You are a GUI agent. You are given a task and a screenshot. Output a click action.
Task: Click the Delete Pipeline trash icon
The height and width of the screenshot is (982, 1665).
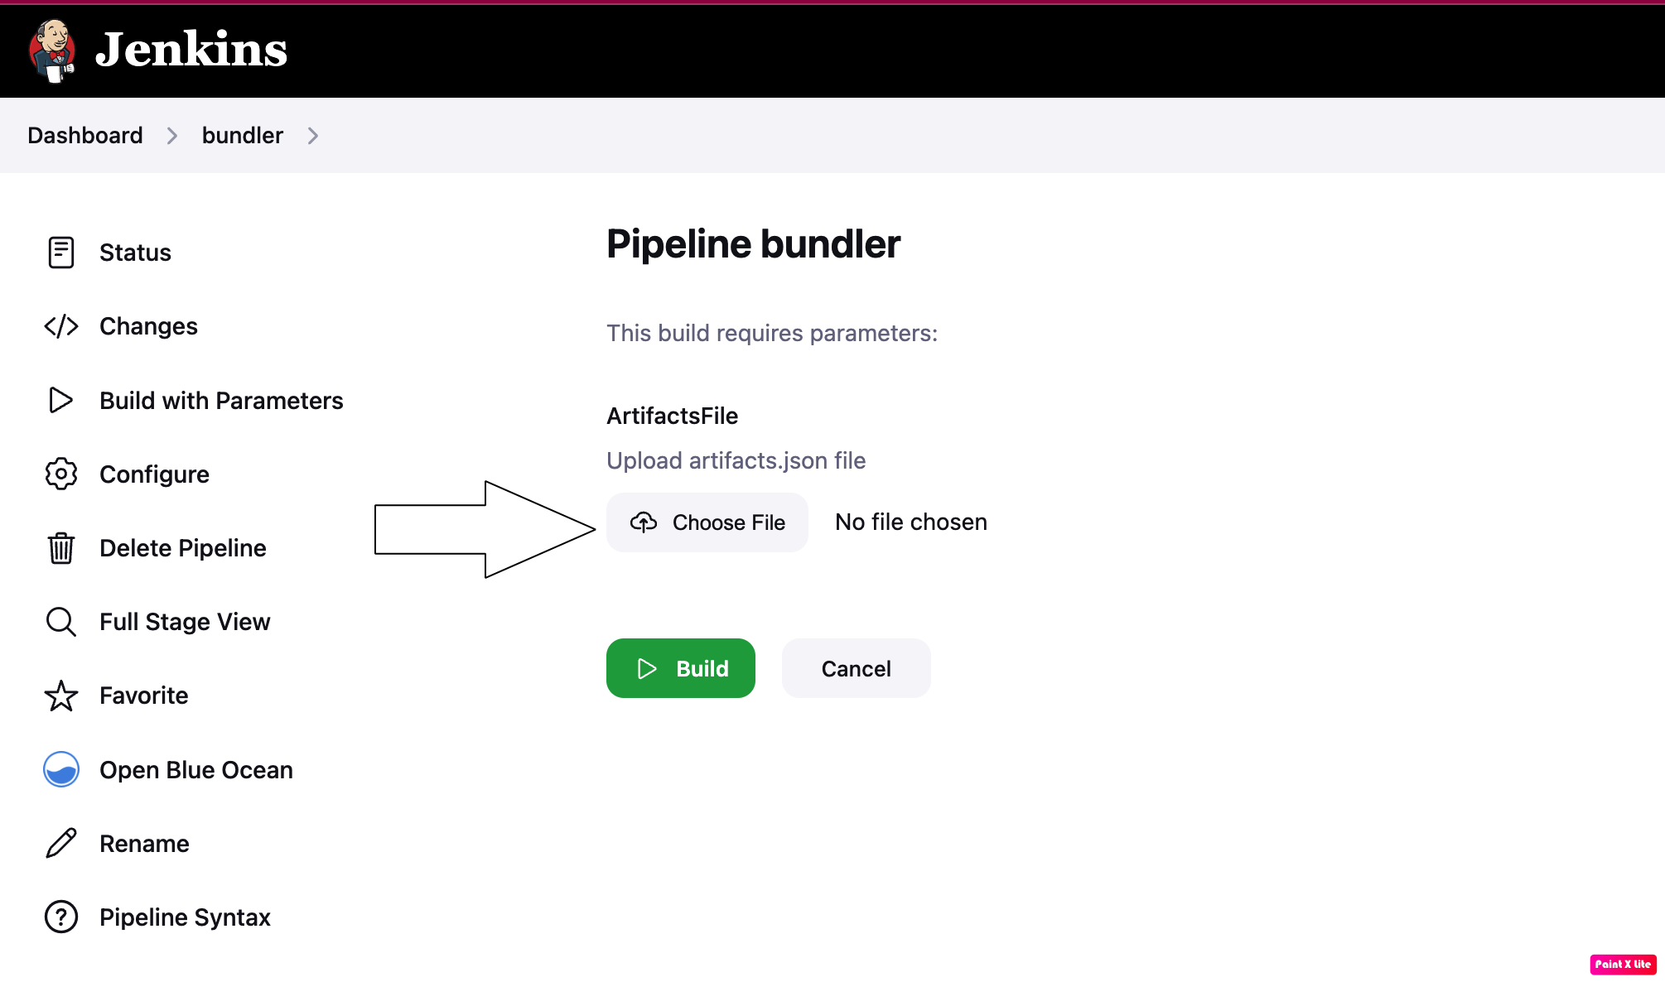pos(60,547)
